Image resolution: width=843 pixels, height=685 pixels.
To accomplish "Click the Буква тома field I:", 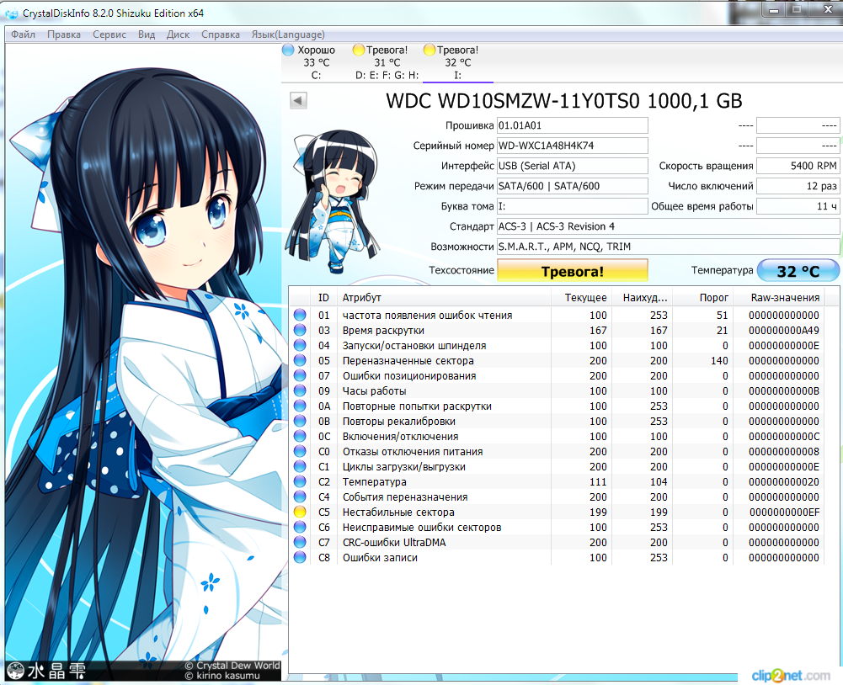I will point(572,206).
